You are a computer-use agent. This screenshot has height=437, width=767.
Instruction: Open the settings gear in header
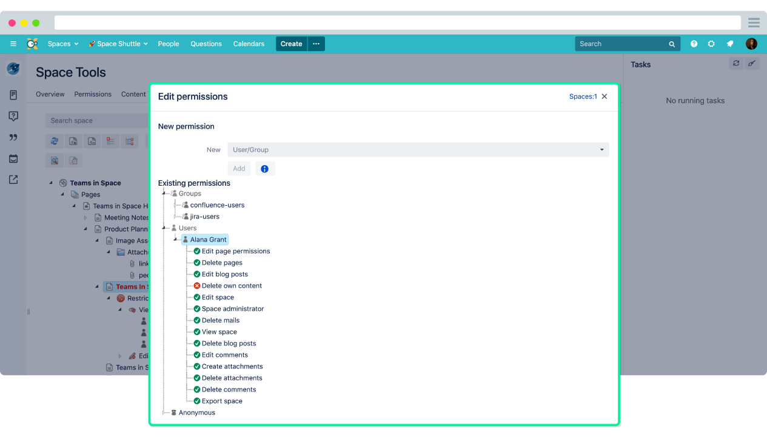tap(711, 44)
